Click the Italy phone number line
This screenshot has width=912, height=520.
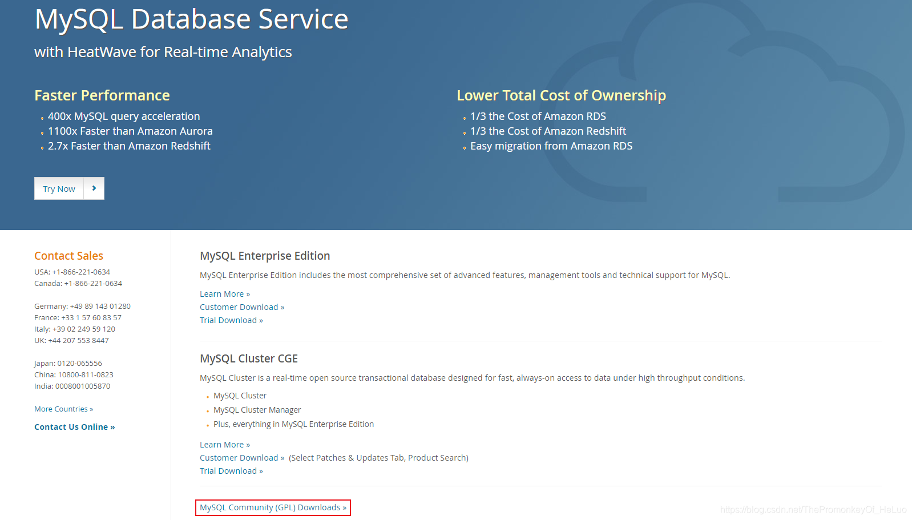tap(75, 329)
